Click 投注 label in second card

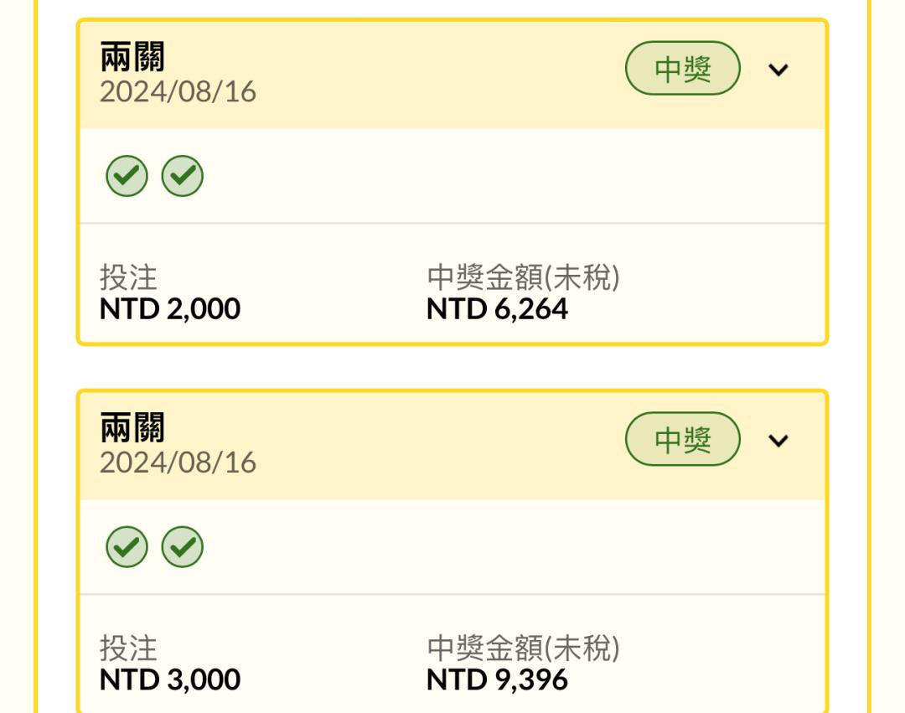128,648
